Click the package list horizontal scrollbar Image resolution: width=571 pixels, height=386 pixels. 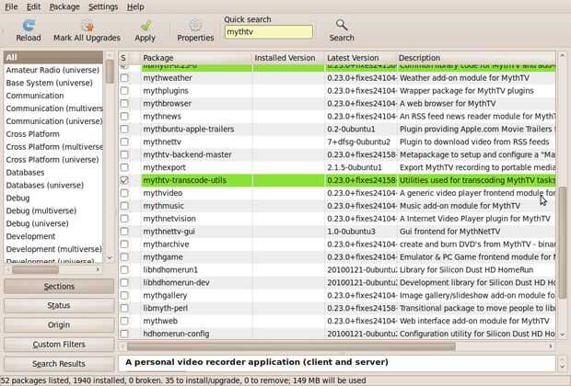coord(291,346)
